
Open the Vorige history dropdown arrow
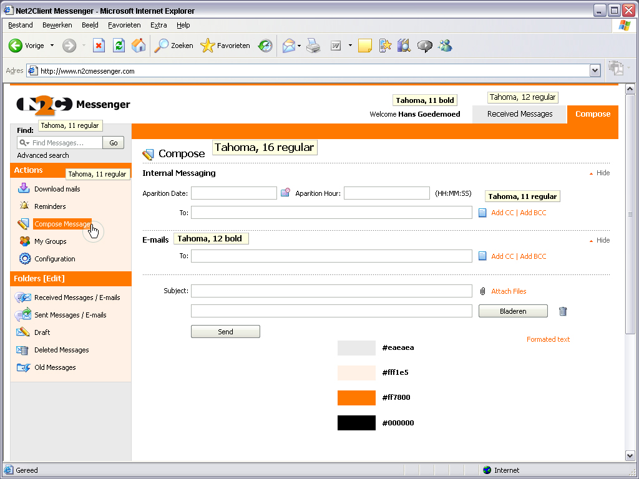click(x=52, y=46)
